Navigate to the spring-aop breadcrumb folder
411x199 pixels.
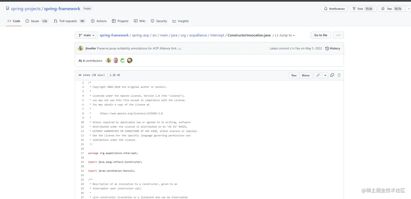(141, 35)
